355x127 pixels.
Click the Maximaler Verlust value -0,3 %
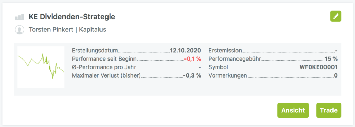pyautogui.click(x=192, y=75)
